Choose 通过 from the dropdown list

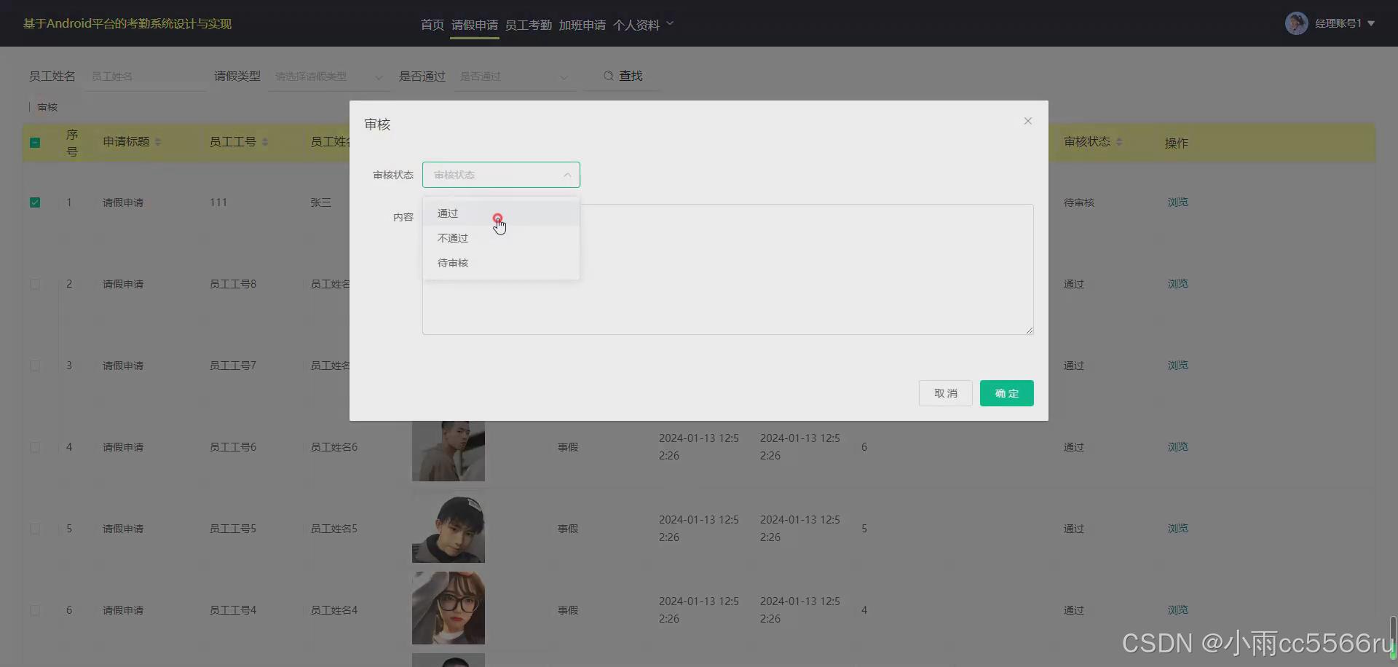coord(501,213)
